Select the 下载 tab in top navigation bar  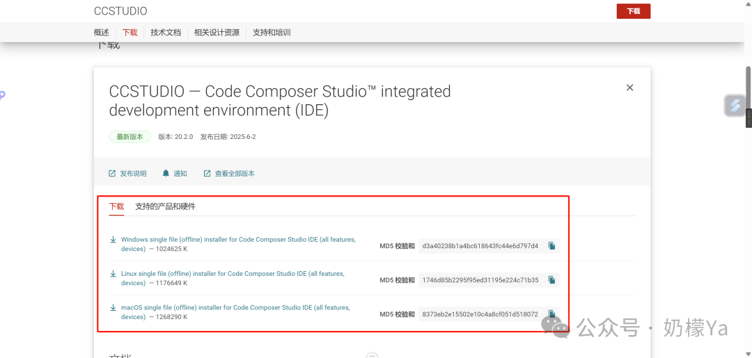tap(130, 33)
